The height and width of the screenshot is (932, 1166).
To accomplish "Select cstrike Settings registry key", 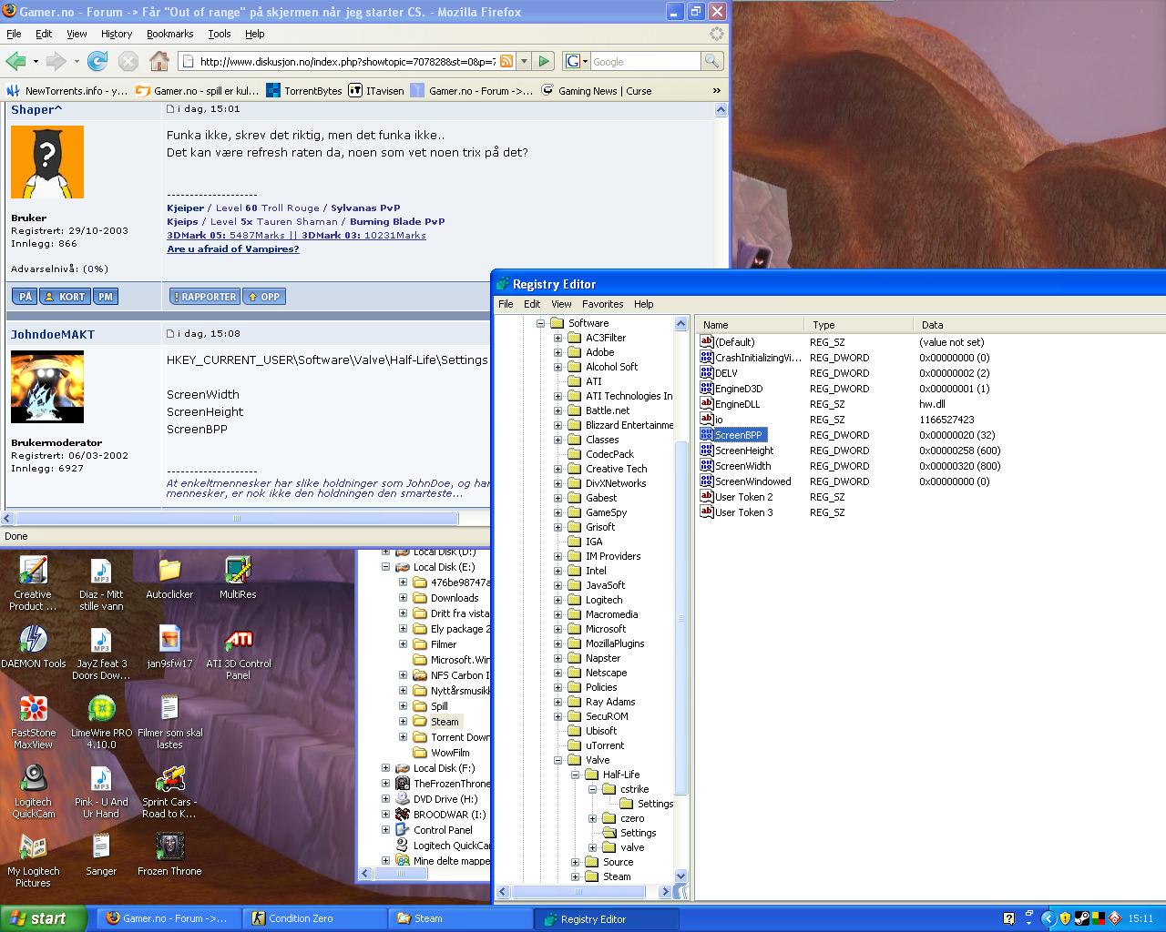I will [x=655, y=804].
